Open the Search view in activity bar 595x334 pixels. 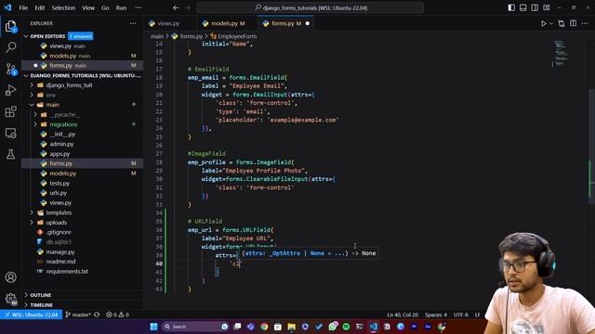pos(10,47)
